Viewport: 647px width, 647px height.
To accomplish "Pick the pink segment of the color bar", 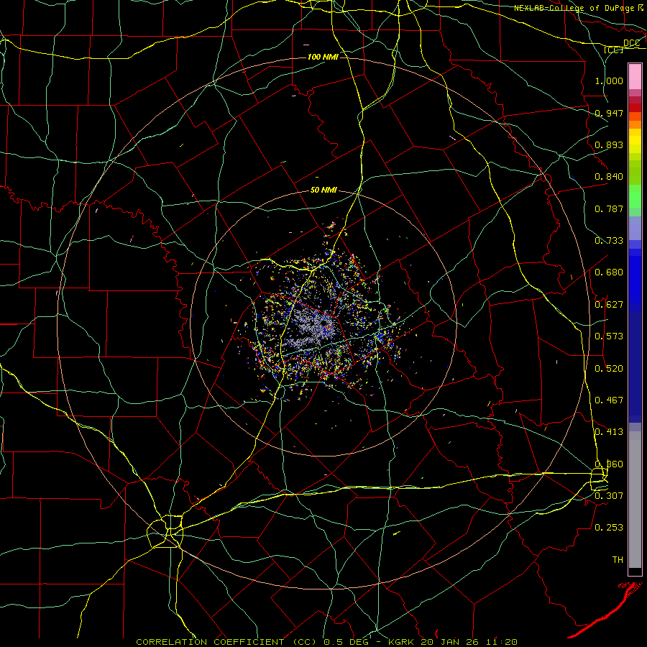I will click(x=635, y=77).
